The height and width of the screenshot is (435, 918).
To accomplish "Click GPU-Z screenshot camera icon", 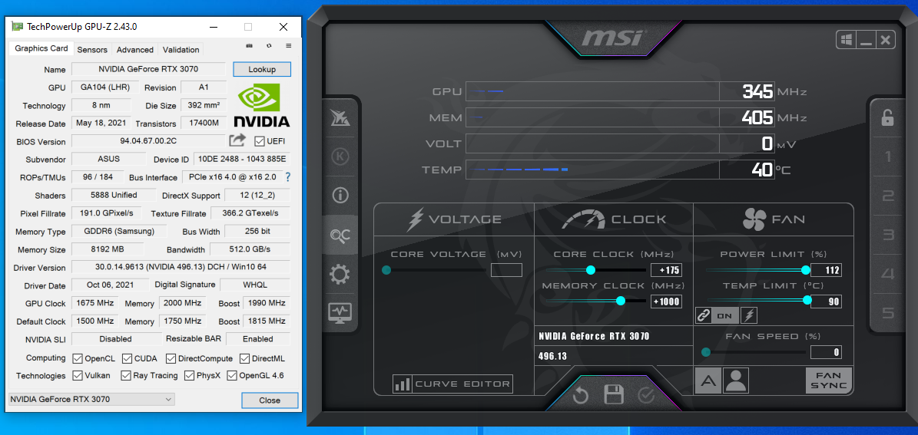I will (x=250, y=45).
